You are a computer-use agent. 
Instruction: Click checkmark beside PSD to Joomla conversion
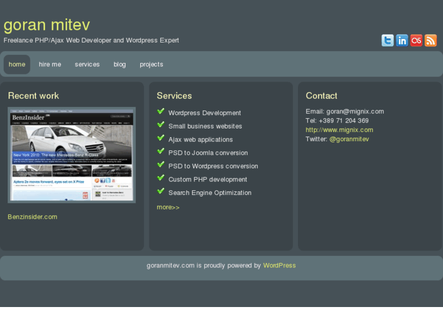(x=161, y=151)
